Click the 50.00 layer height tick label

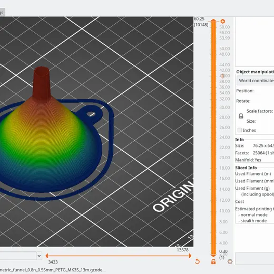click(224, 48)
